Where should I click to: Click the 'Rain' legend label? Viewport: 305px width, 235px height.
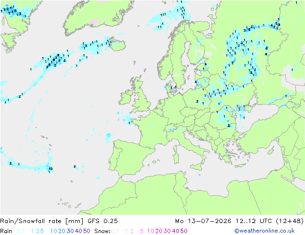6,231
